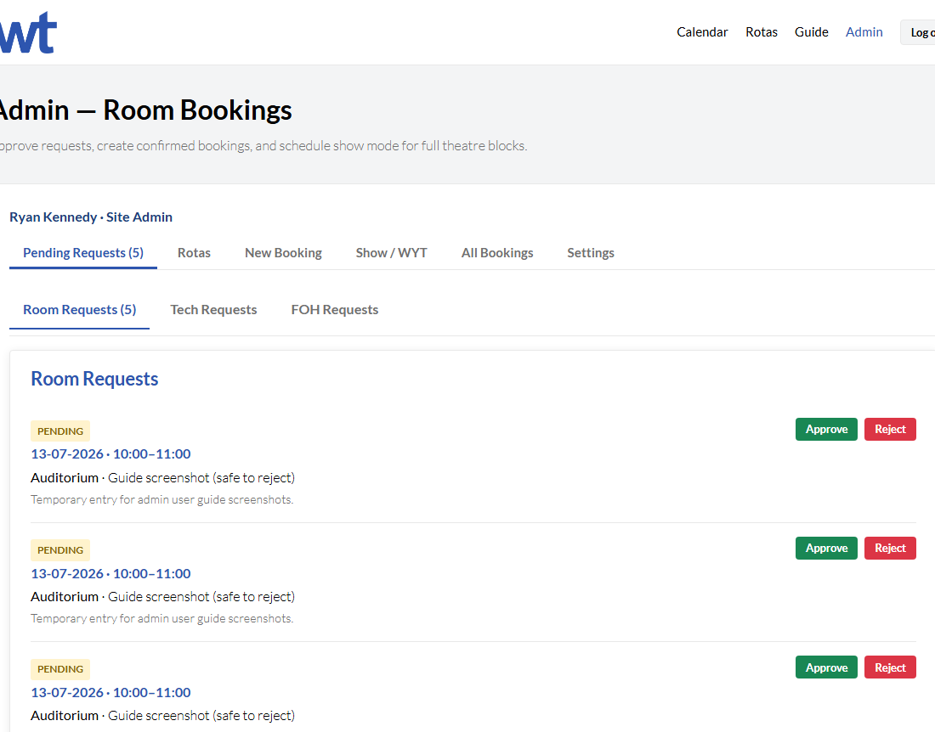The height and width of the screenshot is (732, 935).
Task: Switch to the FOH Requests sub-tab
Action: (335, 310)
